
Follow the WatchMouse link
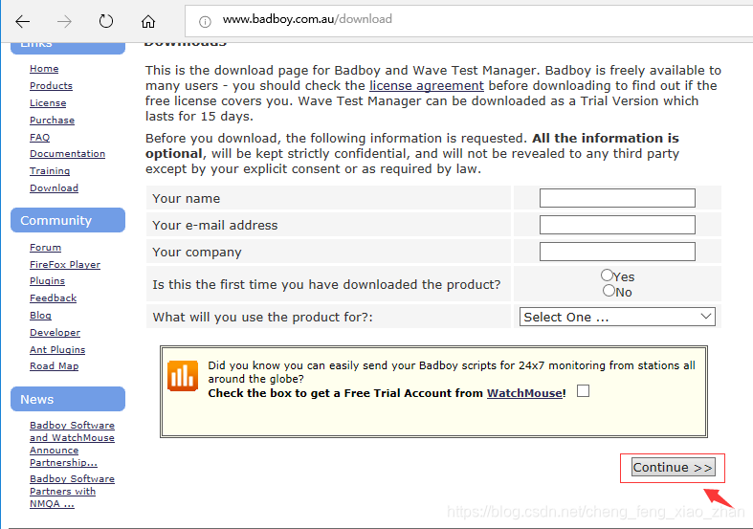click(524, 393)
